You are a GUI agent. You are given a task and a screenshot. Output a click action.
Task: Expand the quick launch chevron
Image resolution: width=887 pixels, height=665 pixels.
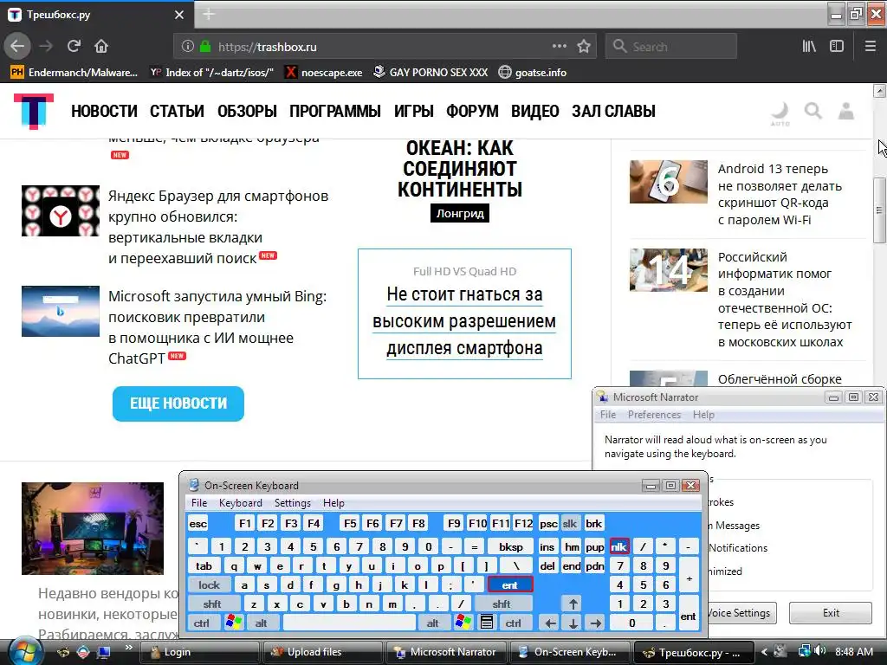click(x=129, y=647)
